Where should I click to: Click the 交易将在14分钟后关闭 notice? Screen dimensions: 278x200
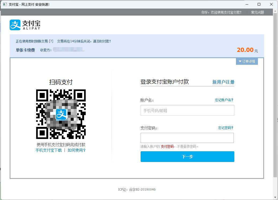[x=84, y=41]
